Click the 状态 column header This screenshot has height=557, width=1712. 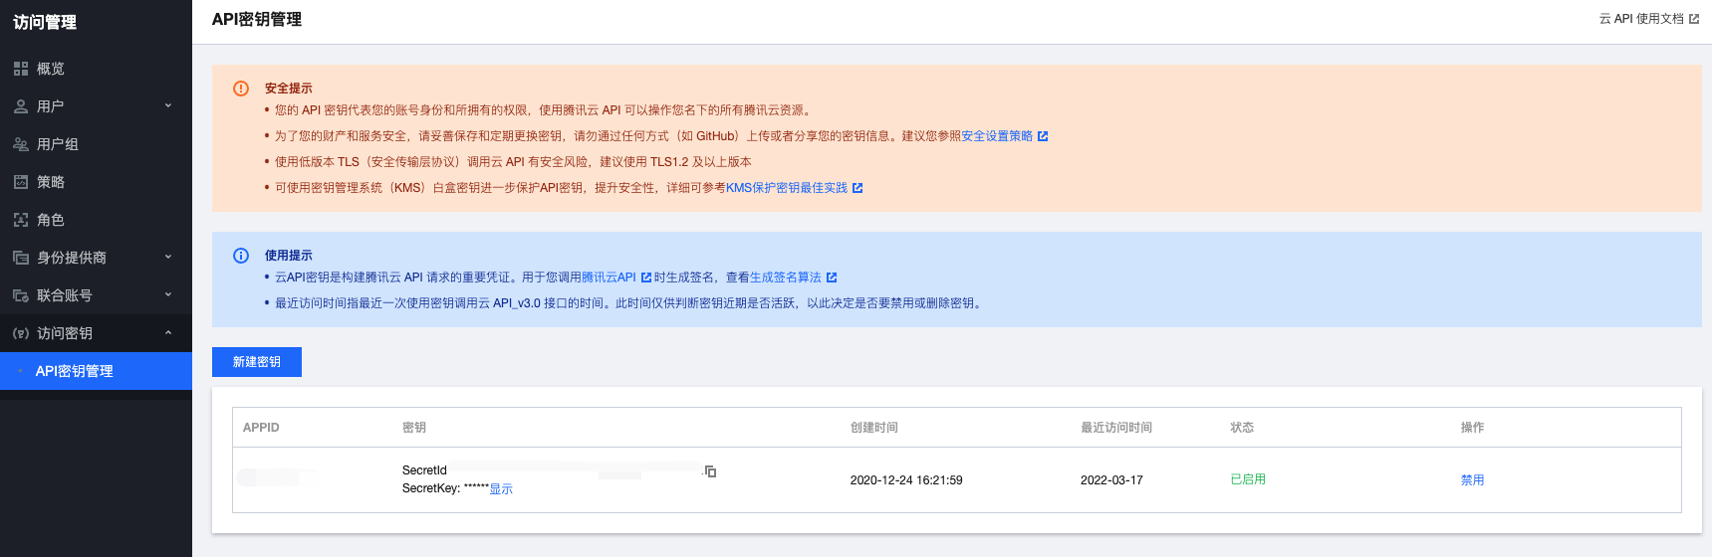tap(1242, 428)
